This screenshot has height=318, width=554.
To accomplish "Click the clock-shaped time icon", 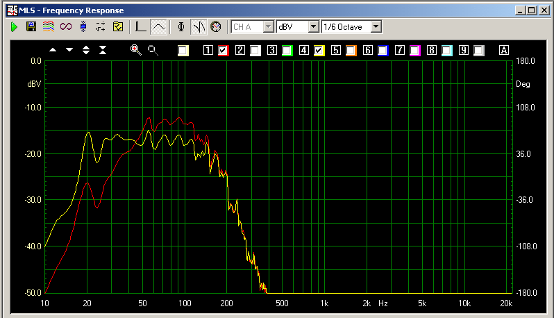I will pyautogui.click(x=216, y=27).
